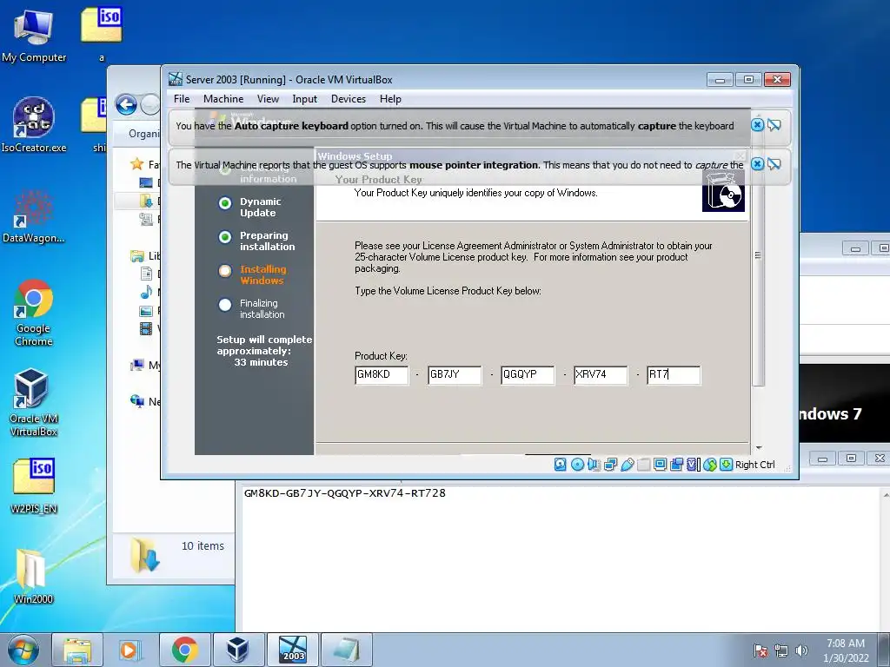Open My Computer desktop icon
890x667 pixels.
coord(34,35)
